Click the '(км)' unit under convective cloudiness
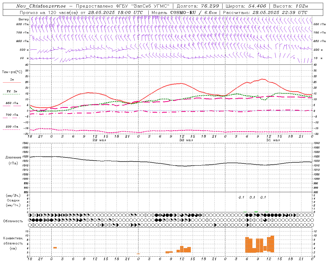Viewport: 327px width, 261px height. point(13,248)
